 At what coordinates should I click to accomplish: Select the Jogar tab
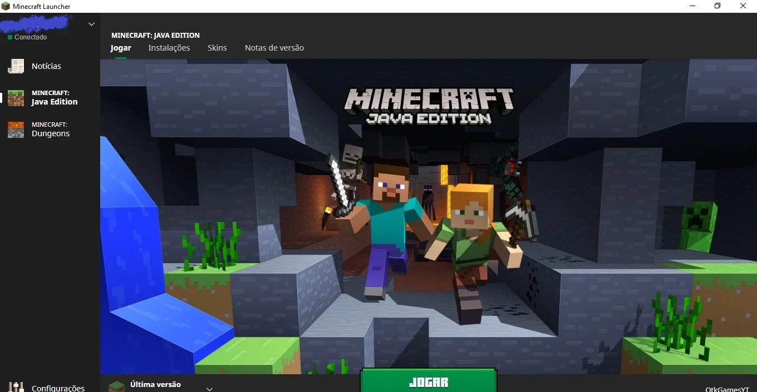(x=121, y=48)
